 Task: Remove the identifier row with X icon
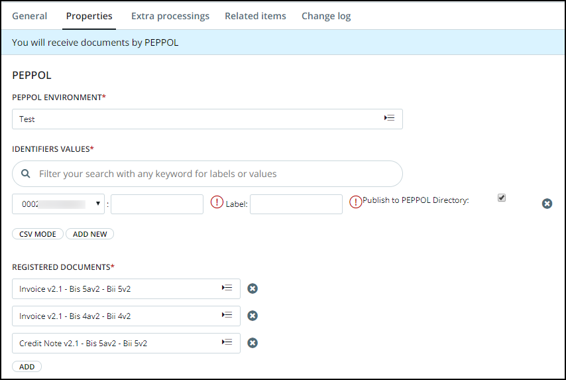547,204
